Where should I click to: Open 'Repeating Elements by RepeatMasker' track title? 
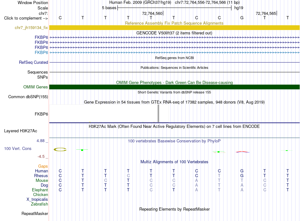[174, 209]
